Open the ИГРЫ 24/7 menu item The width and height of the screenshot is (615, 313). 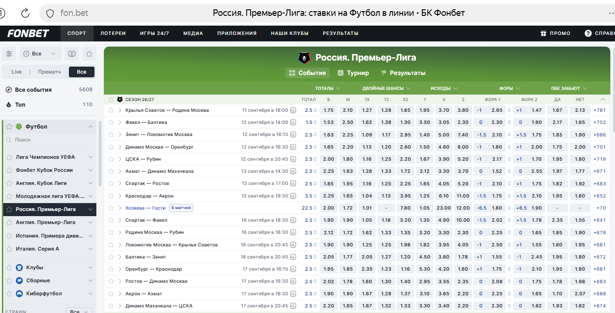(155, 33)
